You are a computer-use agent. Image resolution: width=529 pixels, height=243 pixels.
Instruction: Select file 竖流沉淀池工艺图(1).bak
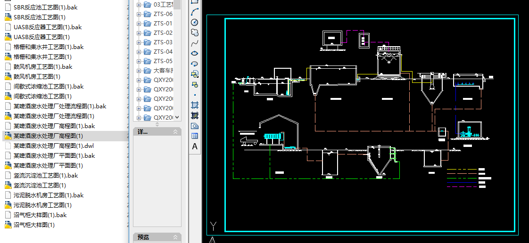coord(46,176)
